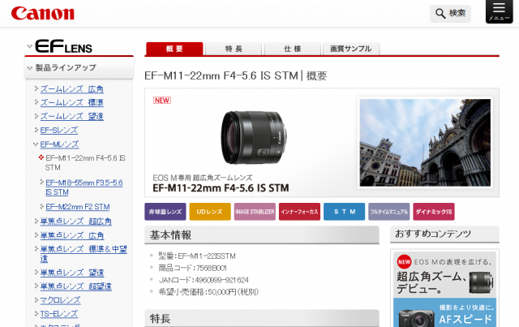519x327 pixels.
Task: Click the JANコード line
Action: [x=204, y=280]
